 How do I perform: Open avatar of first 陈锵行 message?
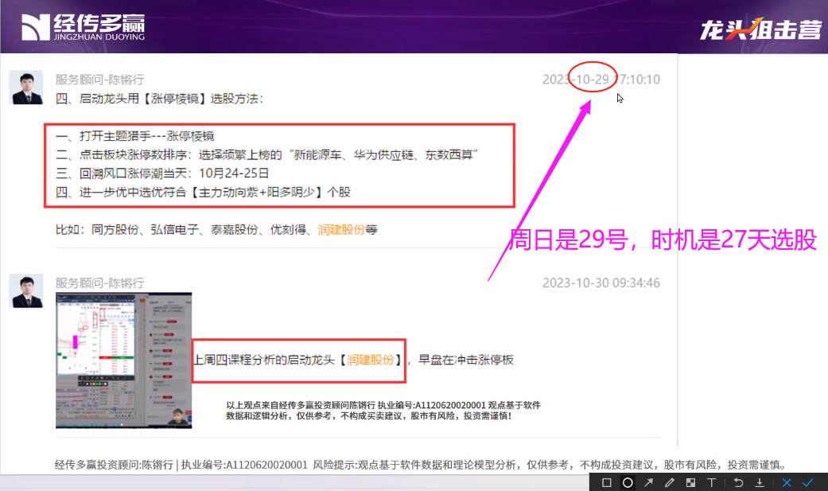click(26, 88)
